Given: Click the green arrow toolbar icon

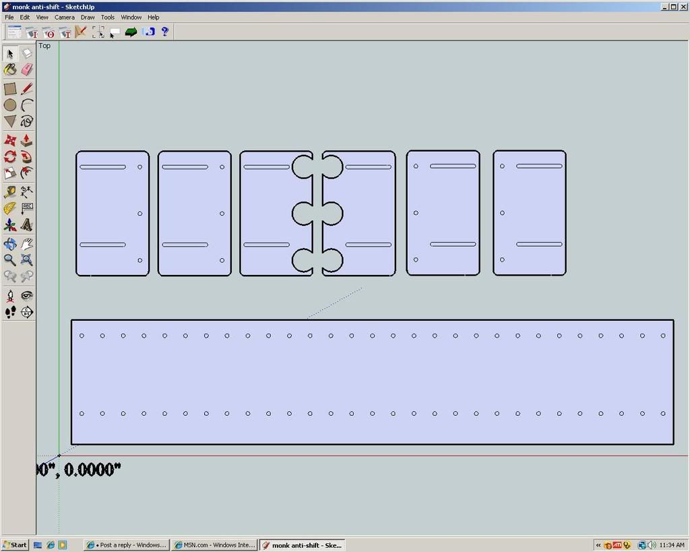Looking at the screenshot, I should click(x=131, y=32).
